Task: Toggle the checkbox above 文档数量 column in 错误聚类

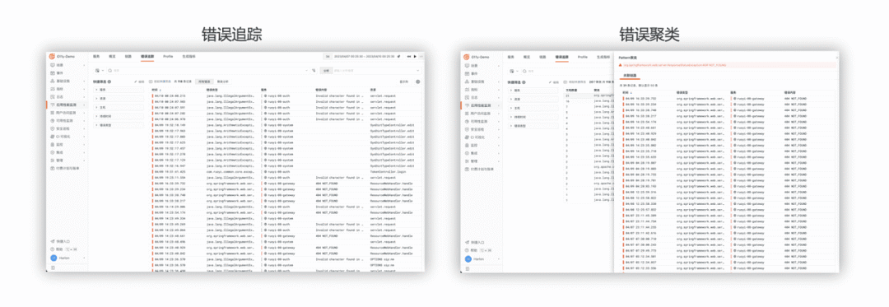Action: (566, 82)
